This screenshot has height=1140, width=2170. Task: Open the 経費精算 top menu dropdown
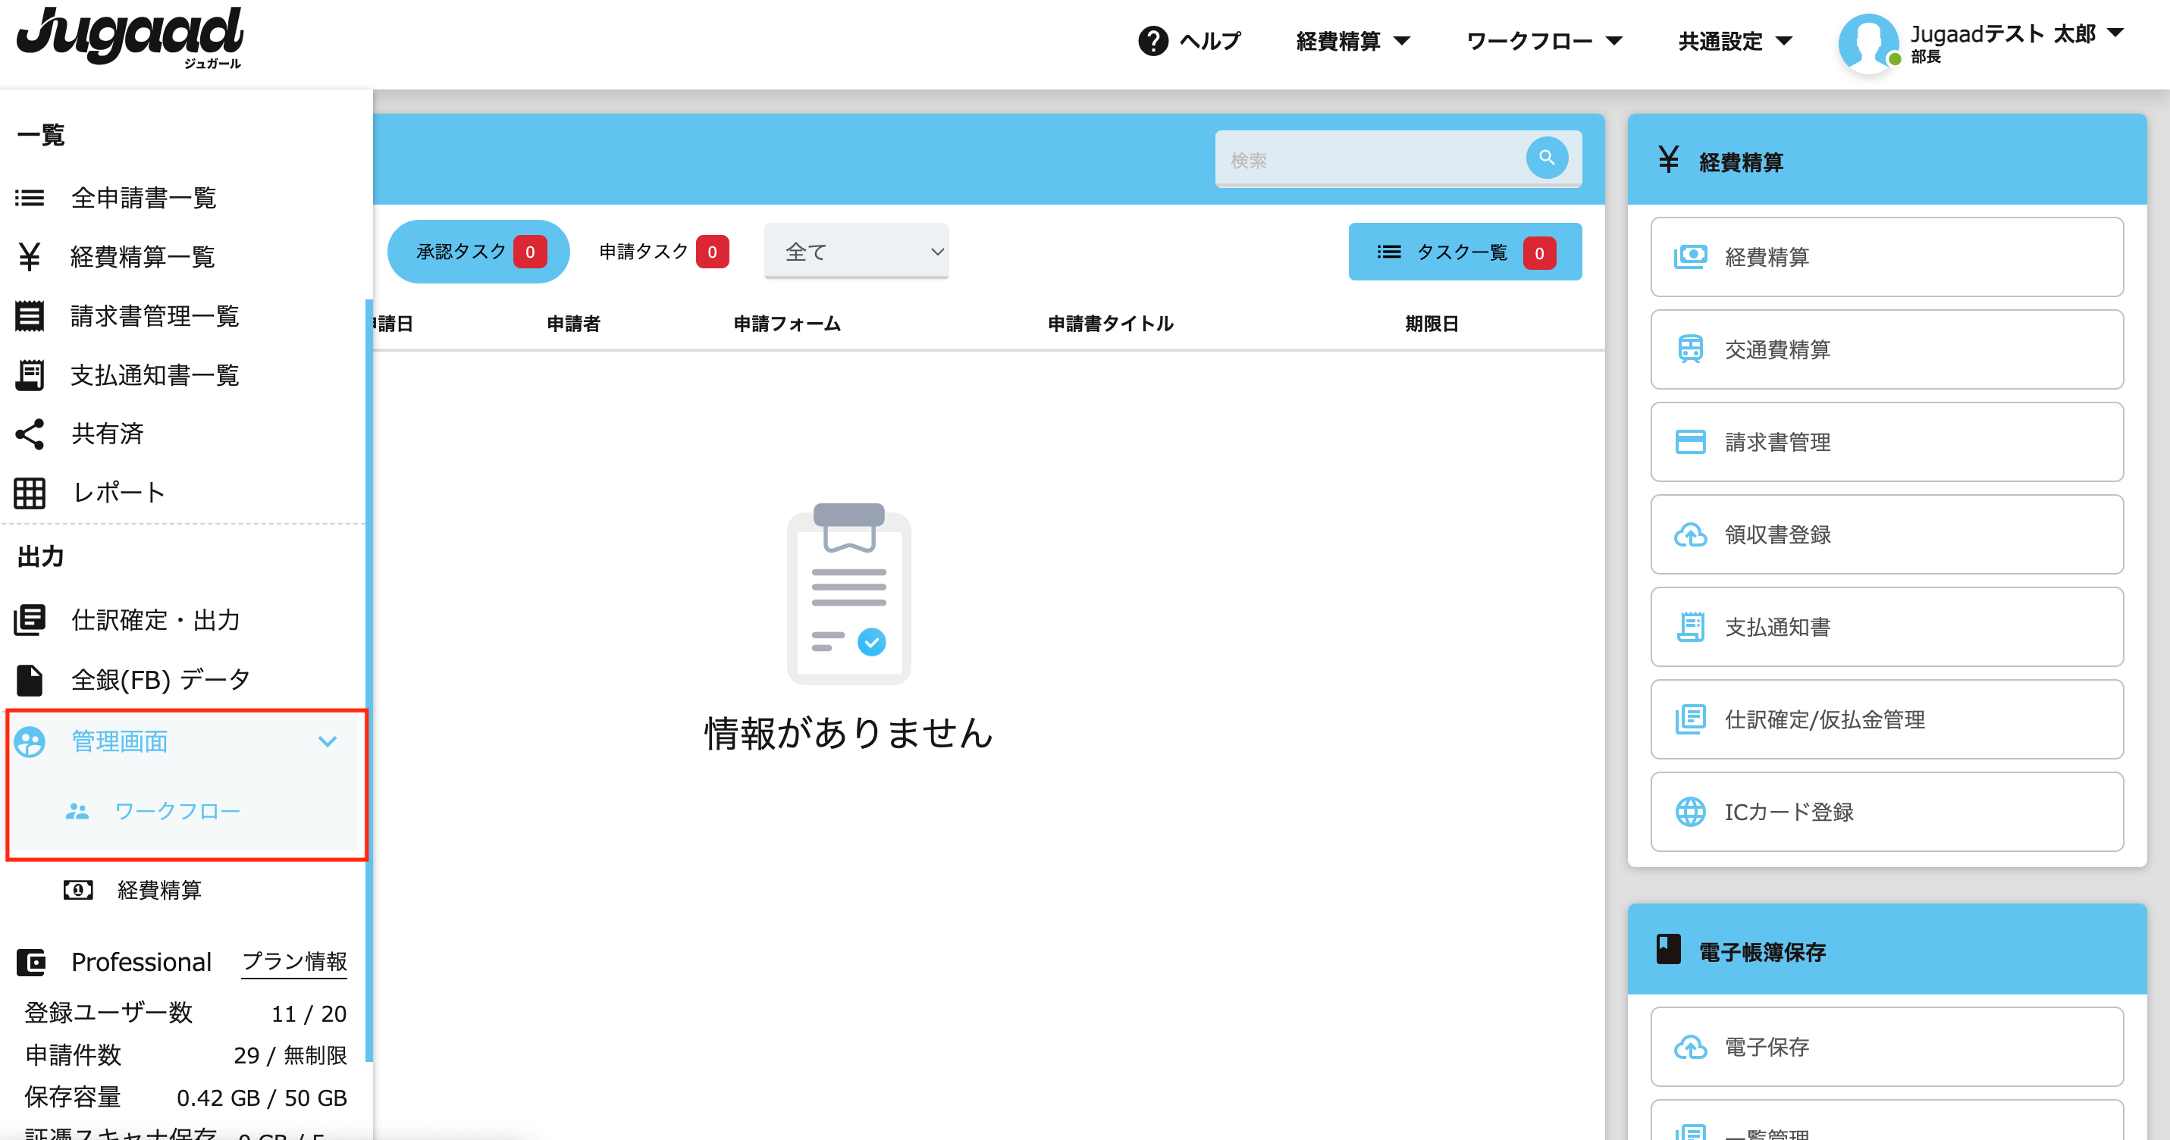pos(1352,40)
